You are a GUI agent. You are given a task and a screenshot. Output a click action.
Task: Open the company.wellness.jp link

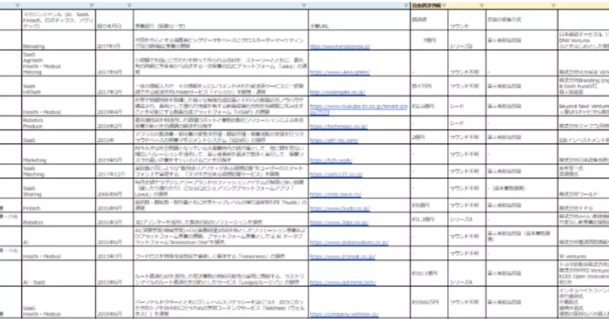344,314
